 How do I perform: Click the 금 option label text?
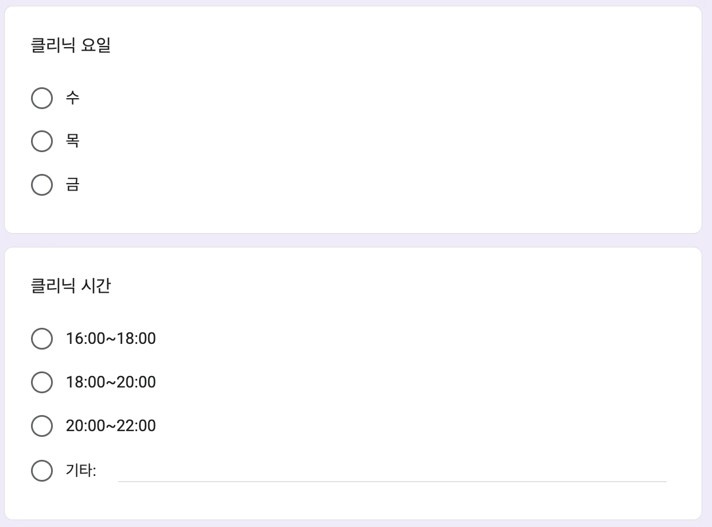pos(72,185)
